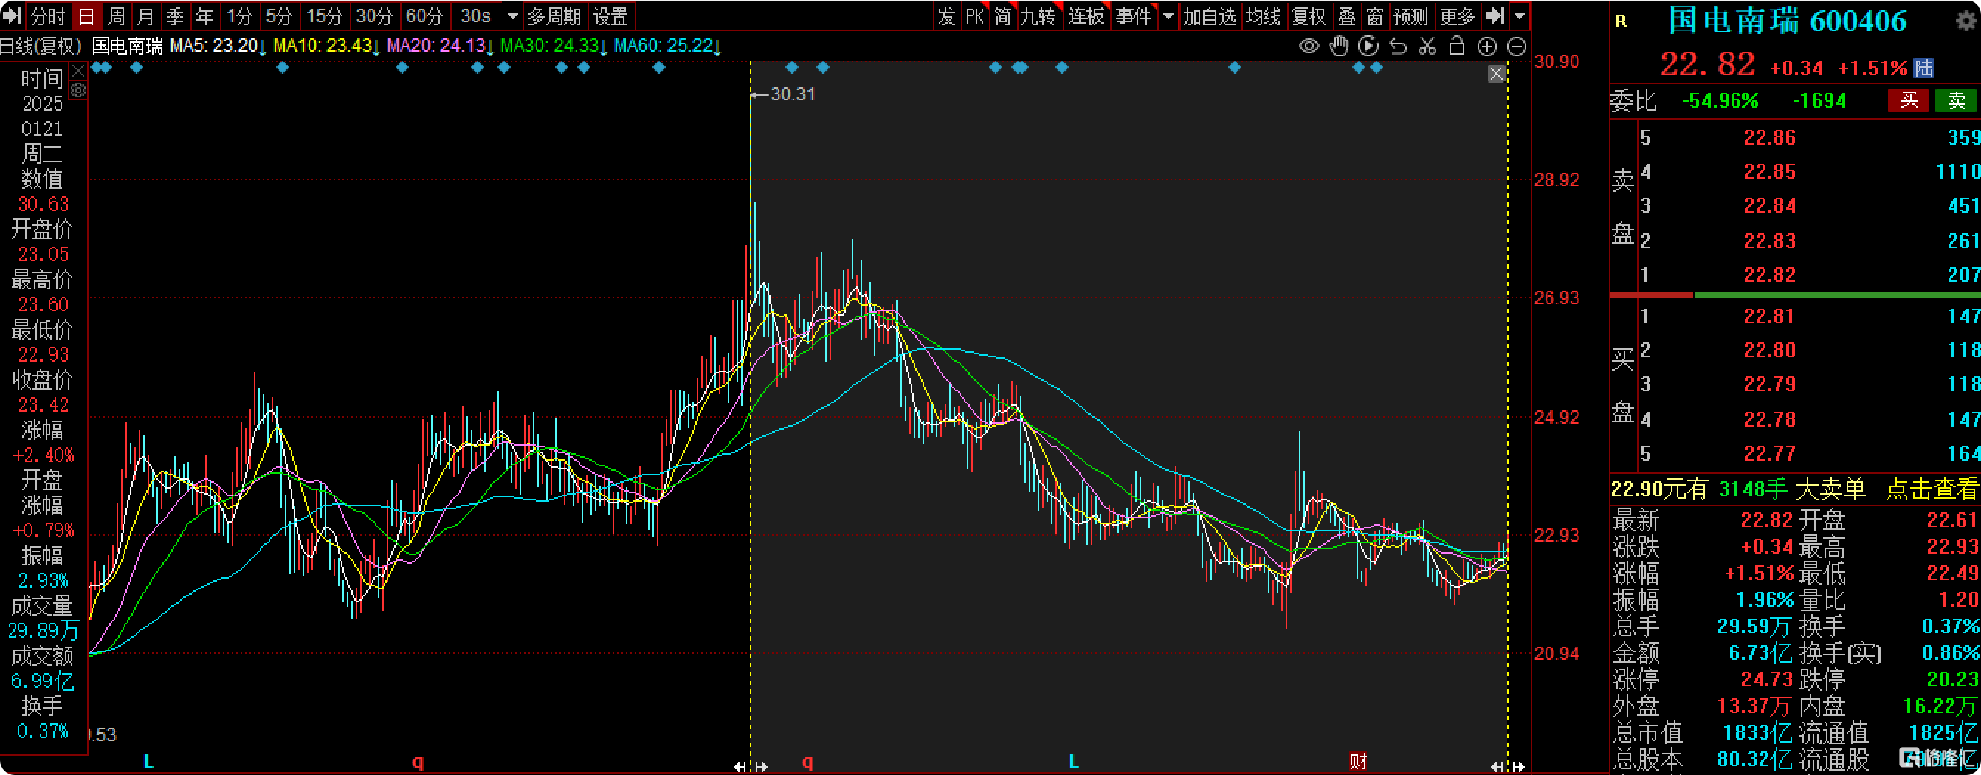This screenshot has height=775, width=1981.
Task: Switch to 60分 chart period
Action: coord(424,16)
